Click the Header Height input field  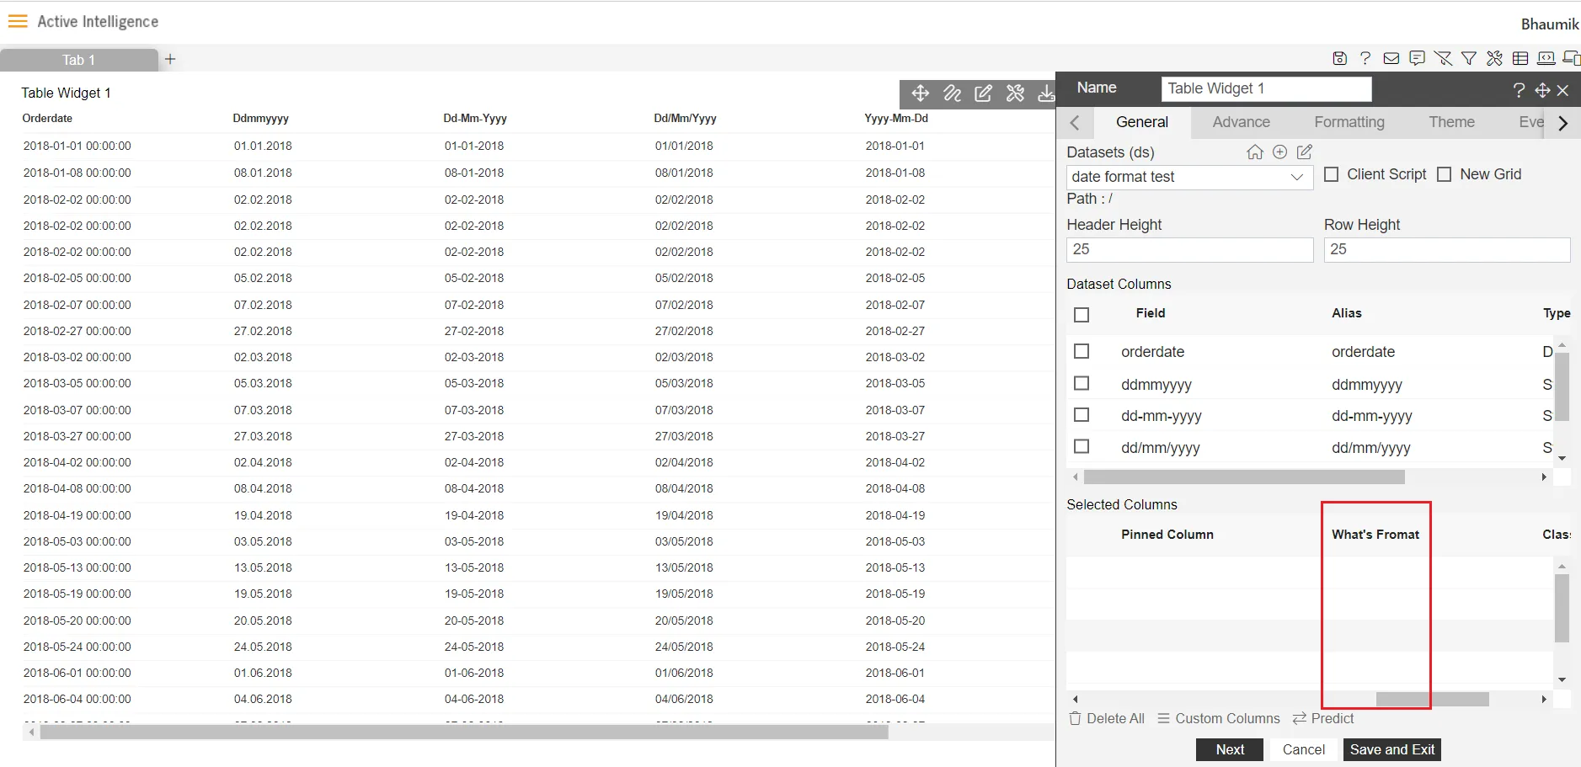[1189, 249]
